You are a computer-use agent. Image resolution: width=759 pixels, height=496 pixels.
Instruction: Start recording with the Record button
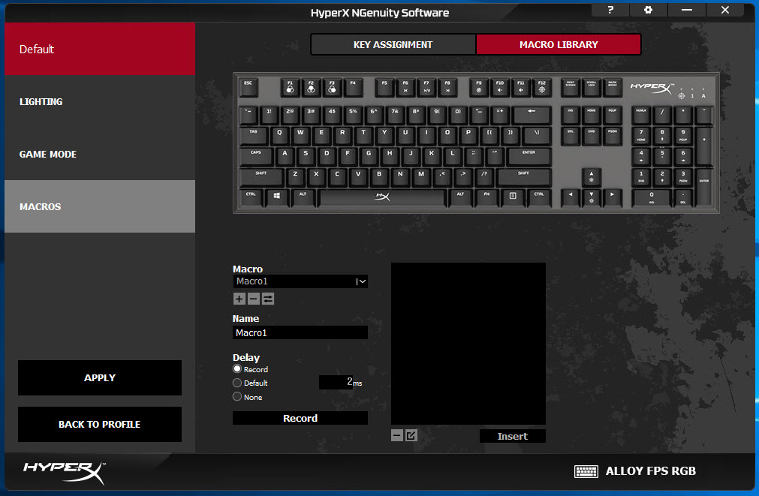point(300,418)
